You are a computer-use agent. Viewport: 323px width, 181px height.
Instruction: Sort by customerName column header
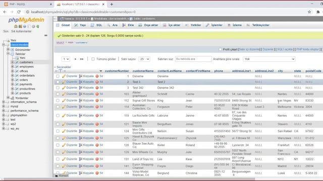[x=143, y=71]
